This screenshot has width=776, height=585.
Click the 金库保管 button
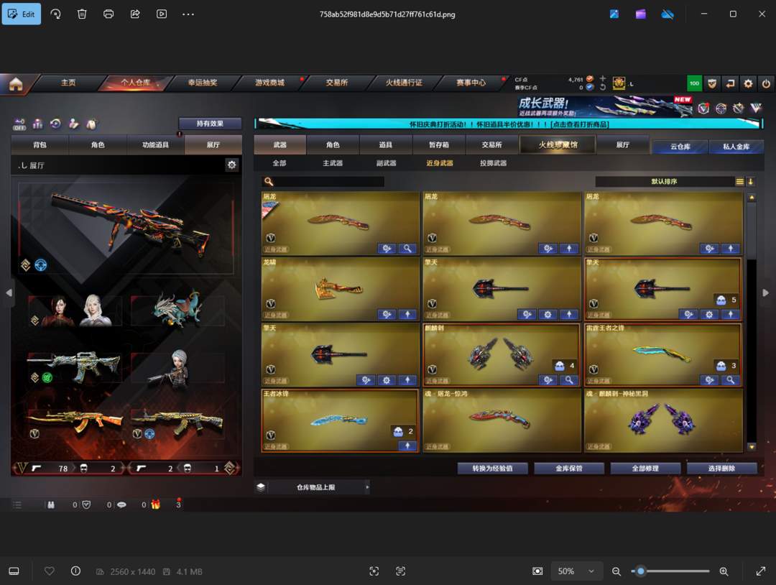point(569,468)
